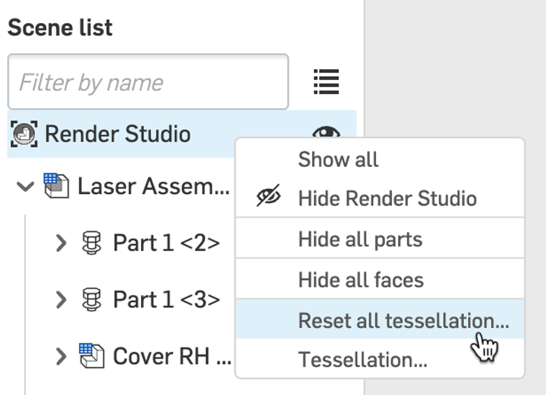Screen dimensions: 546x395
Task: Choose Show all from context menu
Action: coord(338,159)
